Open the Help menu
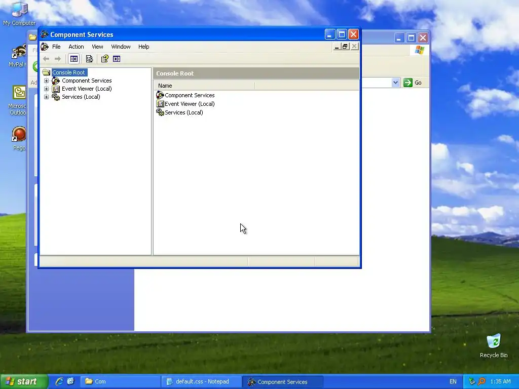519x389 pixels. [143, 47]
